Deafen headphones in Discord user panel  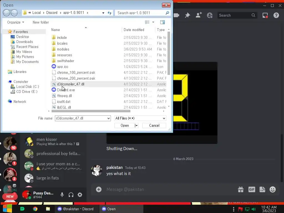tap(71, 195)
